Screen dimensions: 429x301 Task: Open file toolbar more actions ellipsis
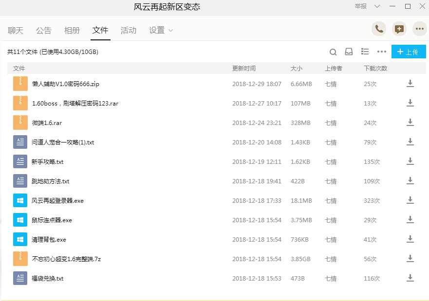pyautogui.click(x=381, y=52)
